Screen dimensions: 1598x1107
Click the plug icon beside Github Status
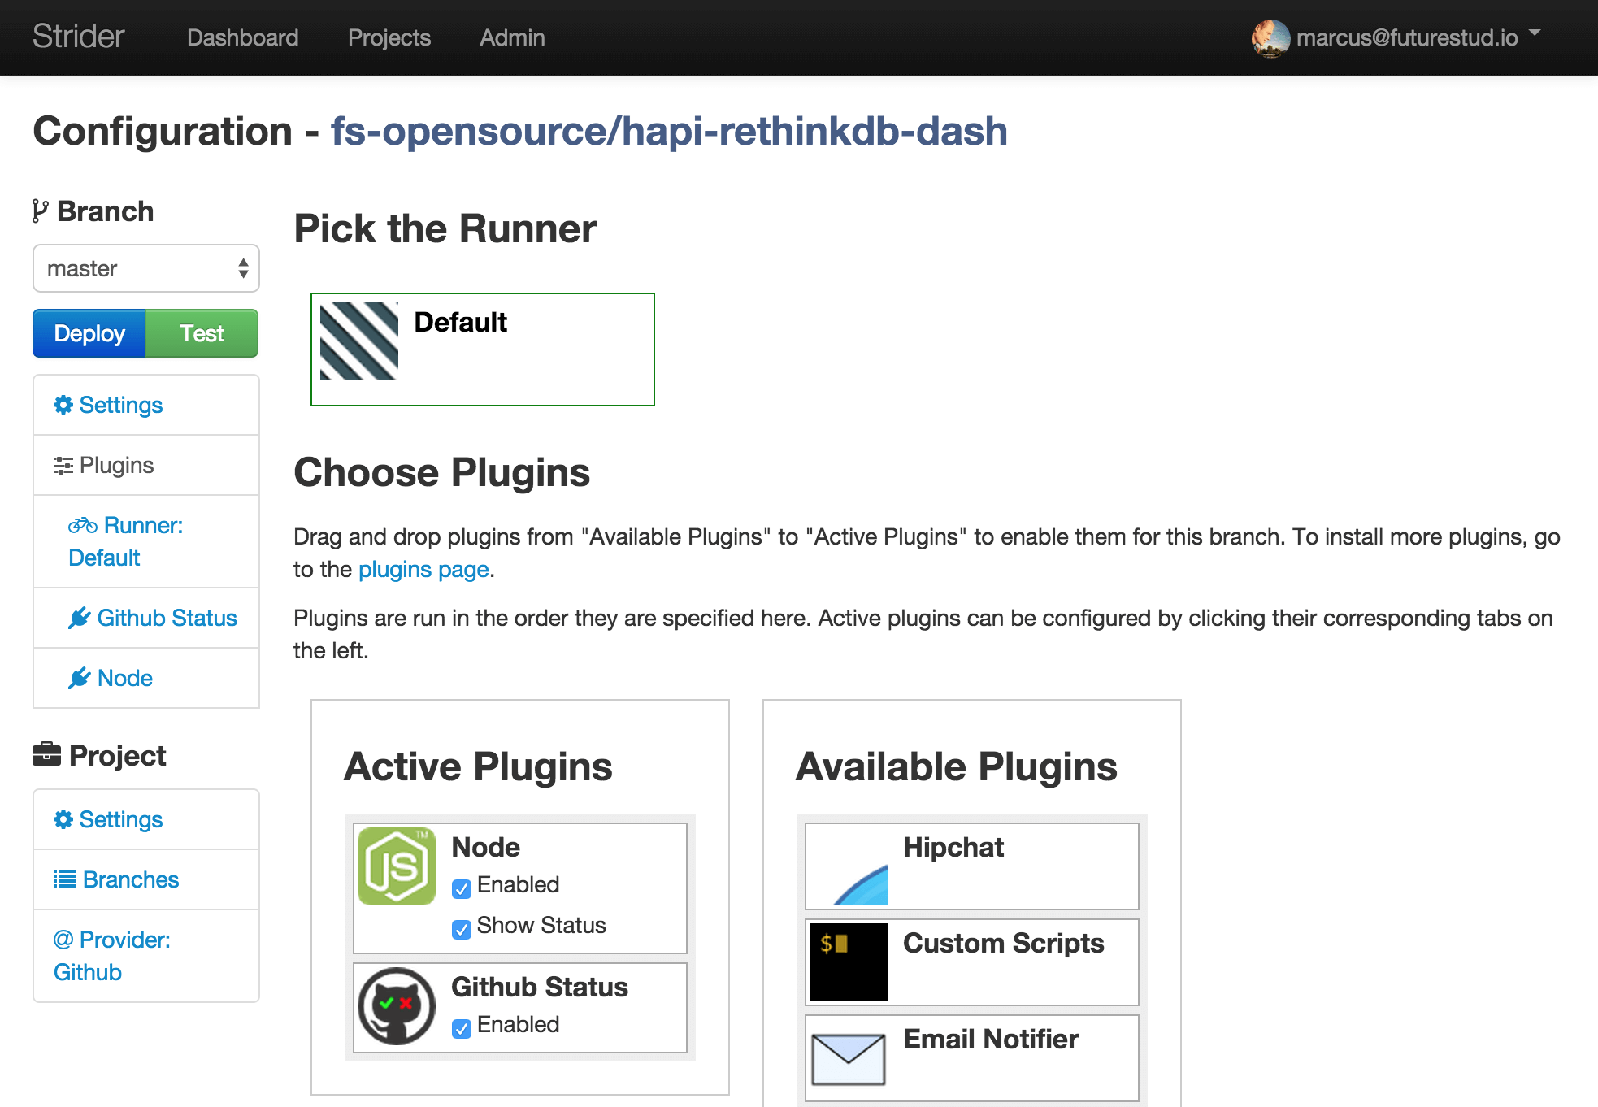coord(79,619)
